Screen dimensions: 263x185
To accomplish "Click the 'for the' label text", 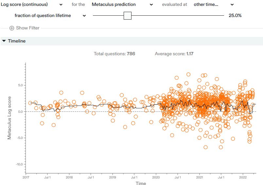I will pyautogui.click(x=78, y=5).
